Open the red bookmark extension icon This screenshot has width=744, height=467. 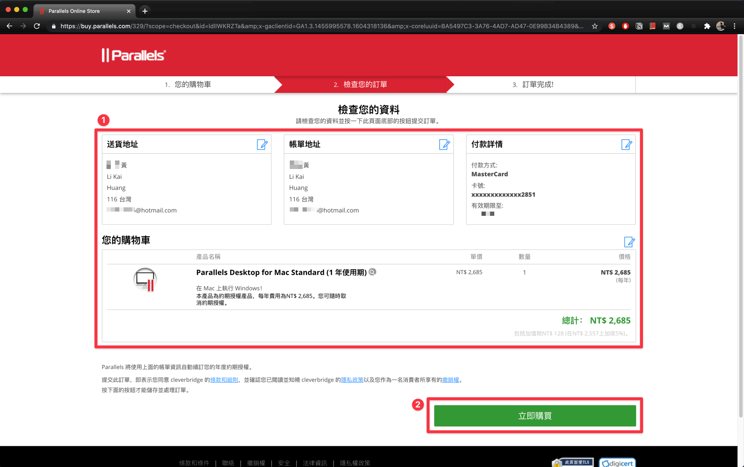pos(652,26)
